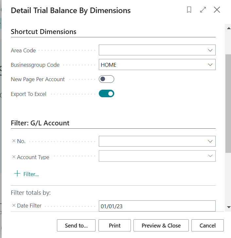Expand the Account Type dropdown arrow
Image resolution: width=231 pixels, height=238 pixels.
210,156
